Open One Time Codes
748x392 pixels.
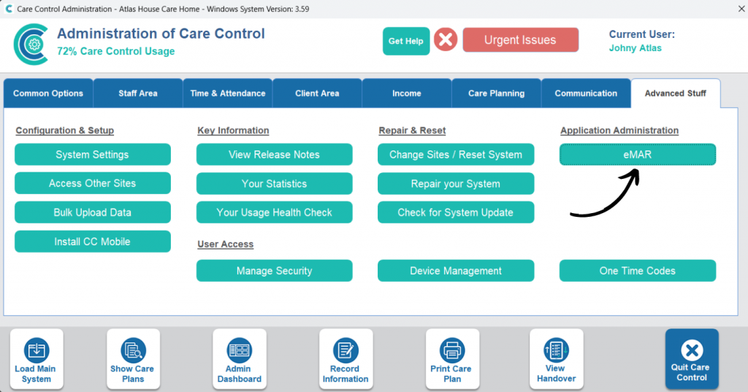(x=638, y=270)
